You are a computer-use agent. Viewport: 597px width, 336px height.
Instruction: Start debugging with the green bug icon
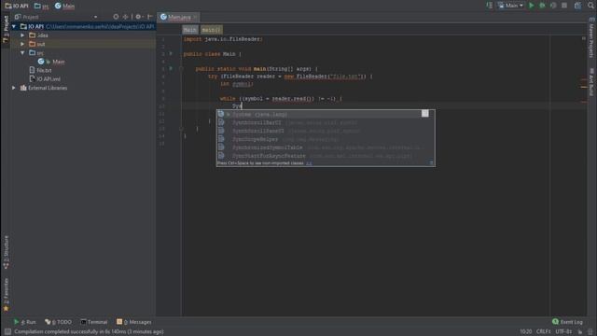tap(542, 6)
